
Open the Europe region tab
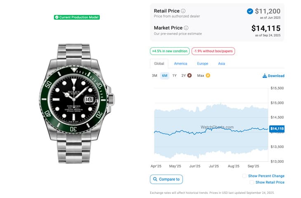pyautogui.click(x=202, y=64)
